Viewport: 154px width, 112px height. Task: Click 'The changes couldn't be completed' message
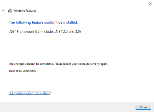coord(31,64)
